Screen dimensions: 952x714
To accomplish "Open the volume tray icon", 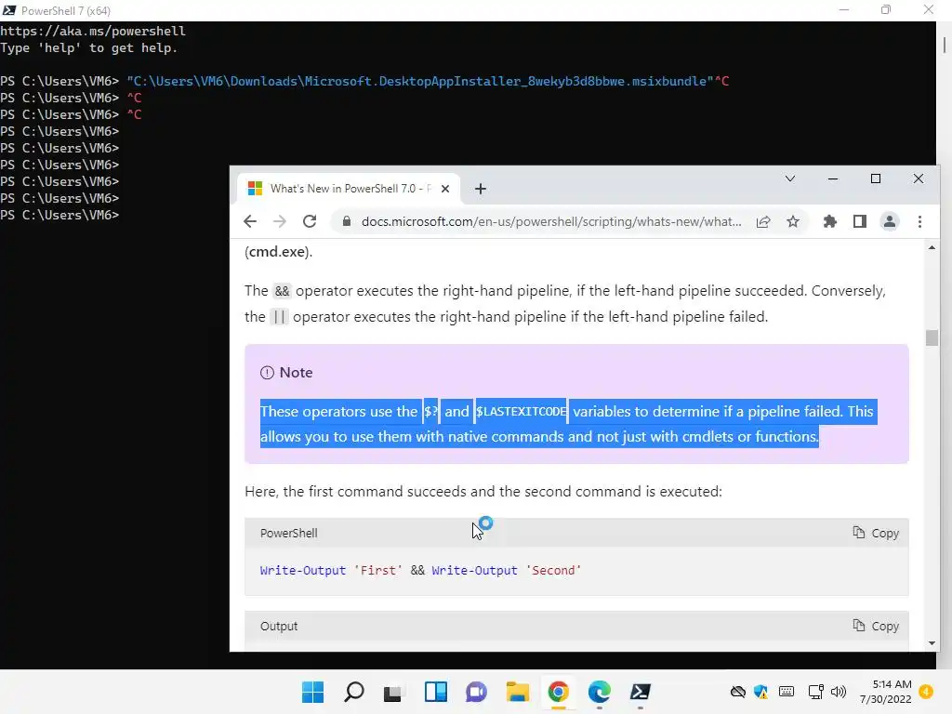I will coord(839,692).
